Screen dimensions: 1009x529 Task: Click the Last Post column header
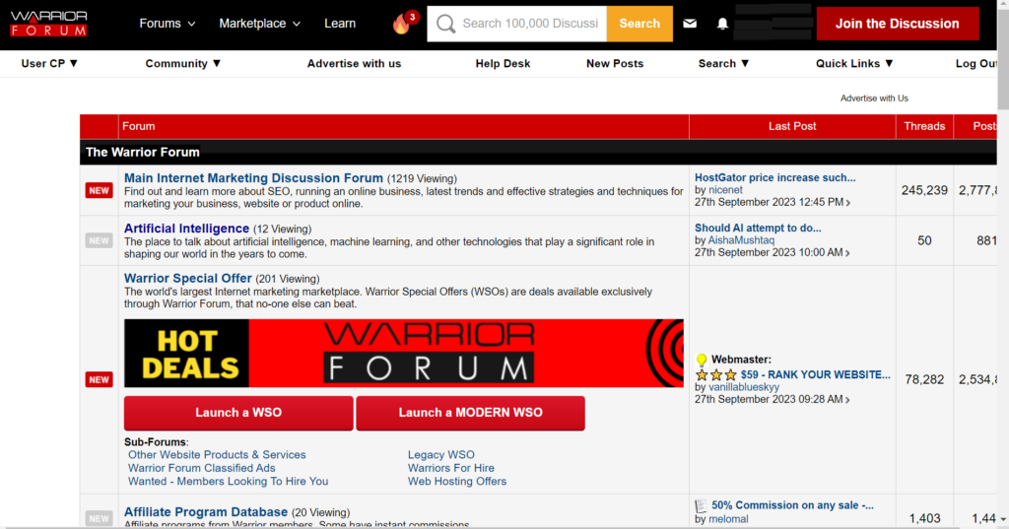coord(792,126)
